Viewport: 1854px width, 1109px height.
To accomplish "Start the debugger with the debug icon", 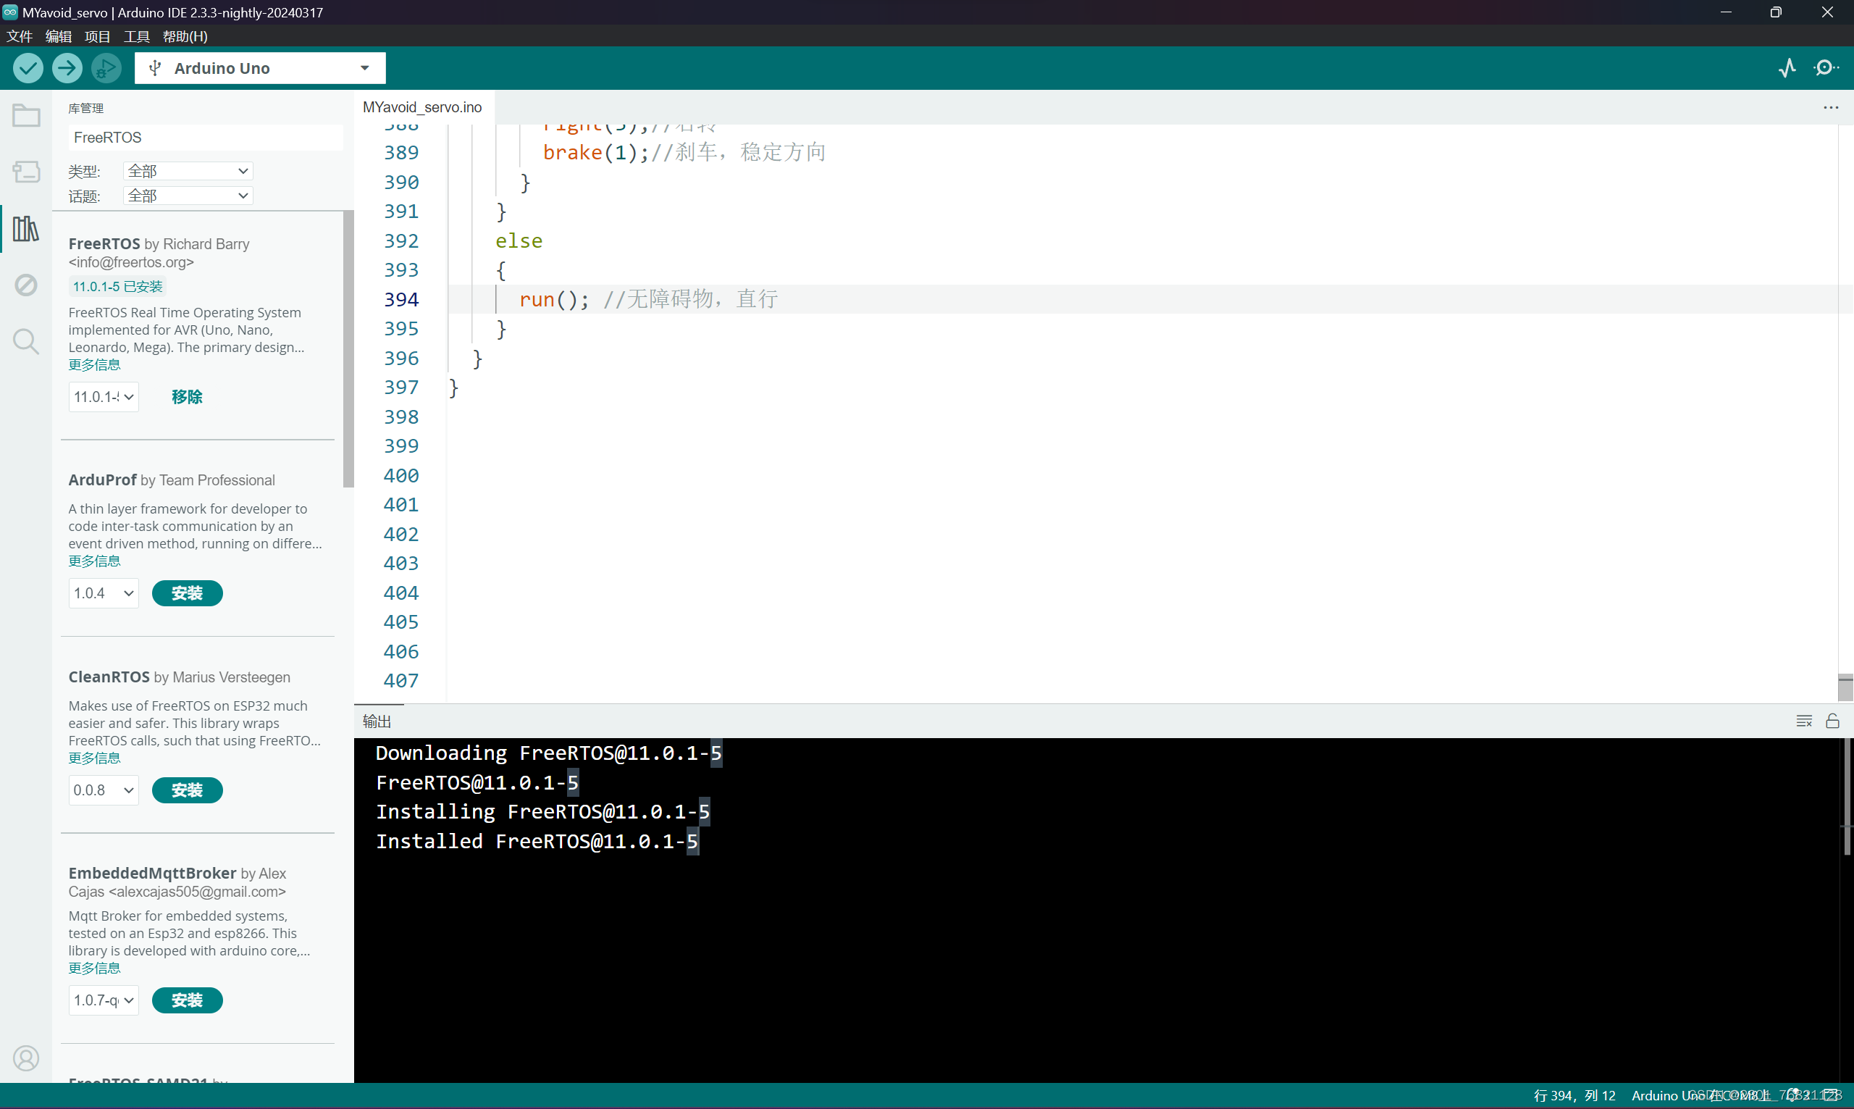I will pyautogui.click(x=106, y=68).
